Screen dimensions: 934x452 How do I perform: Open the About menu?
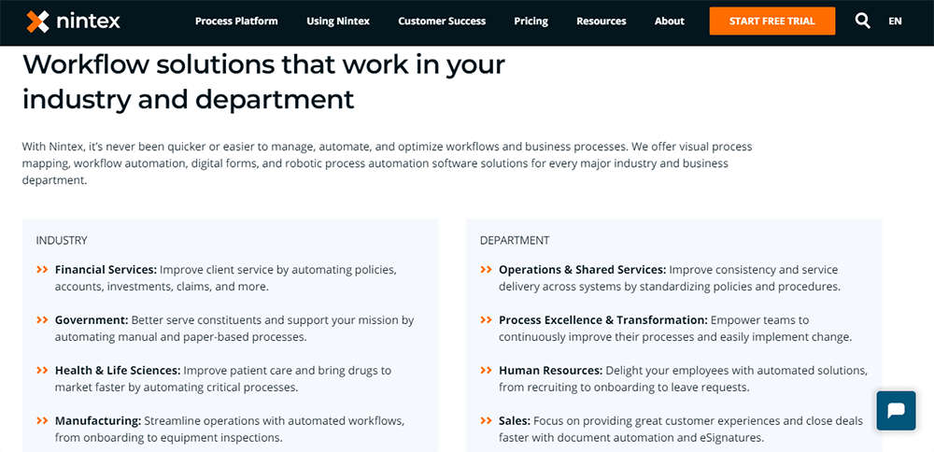click(670, 21)
